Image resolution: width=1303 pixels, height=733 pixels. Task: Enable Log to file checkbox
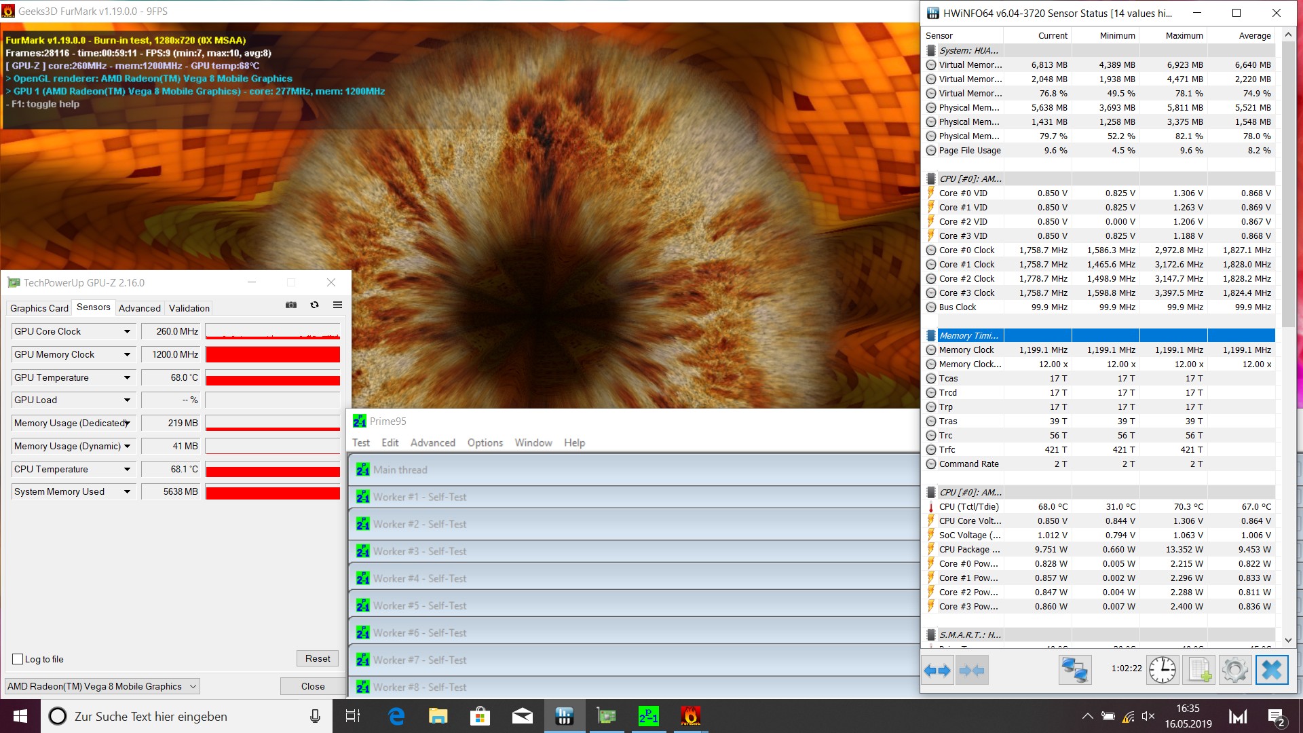[x=18, y=659]
